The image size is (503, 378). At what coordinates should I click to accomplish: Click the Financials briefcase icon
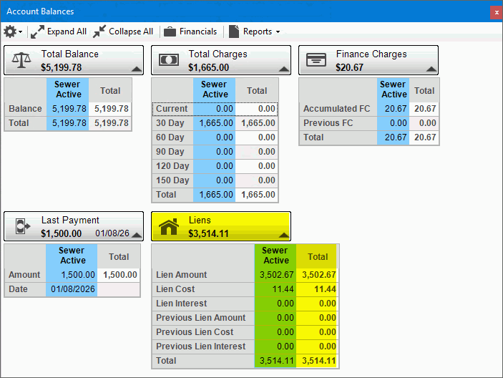click(170, 31)
